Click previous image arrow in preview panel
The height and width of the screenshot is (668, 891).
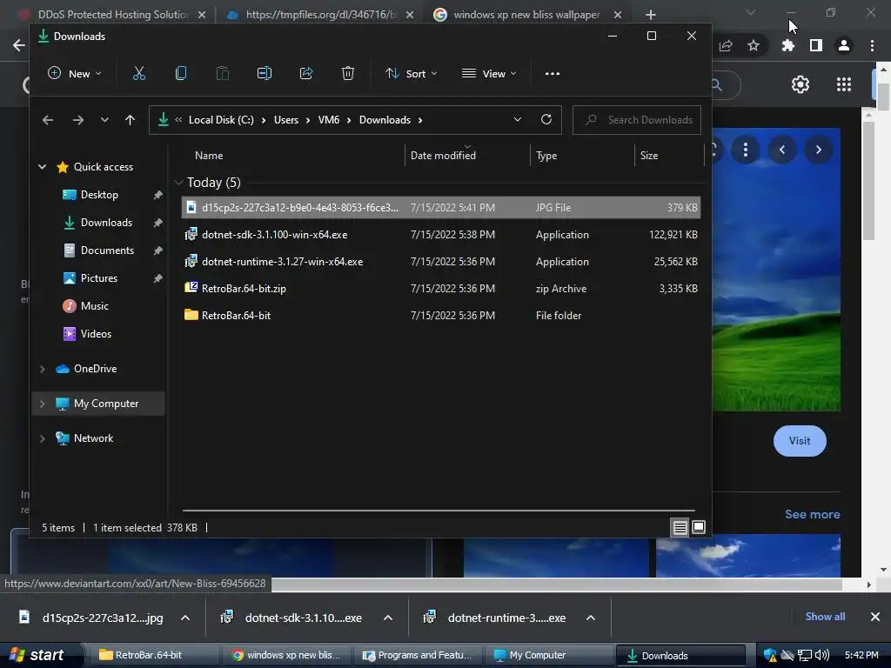[x=782, y=150]
